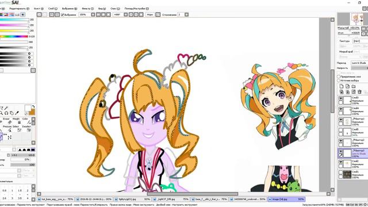This screenshot has height=207, width=368.
Task: Create a new vector layer icon
Action: 347,86
